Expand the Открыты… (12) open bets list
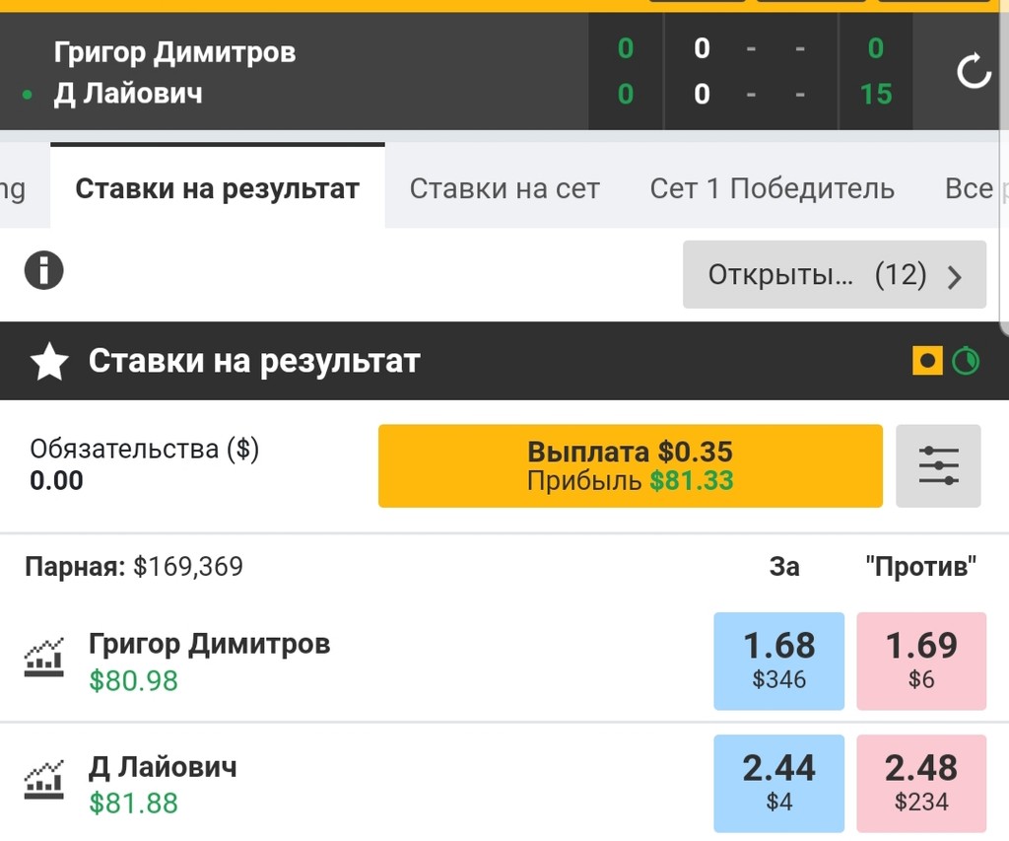The width and height of the screenshot is (1009, 841). pos(834,275)
